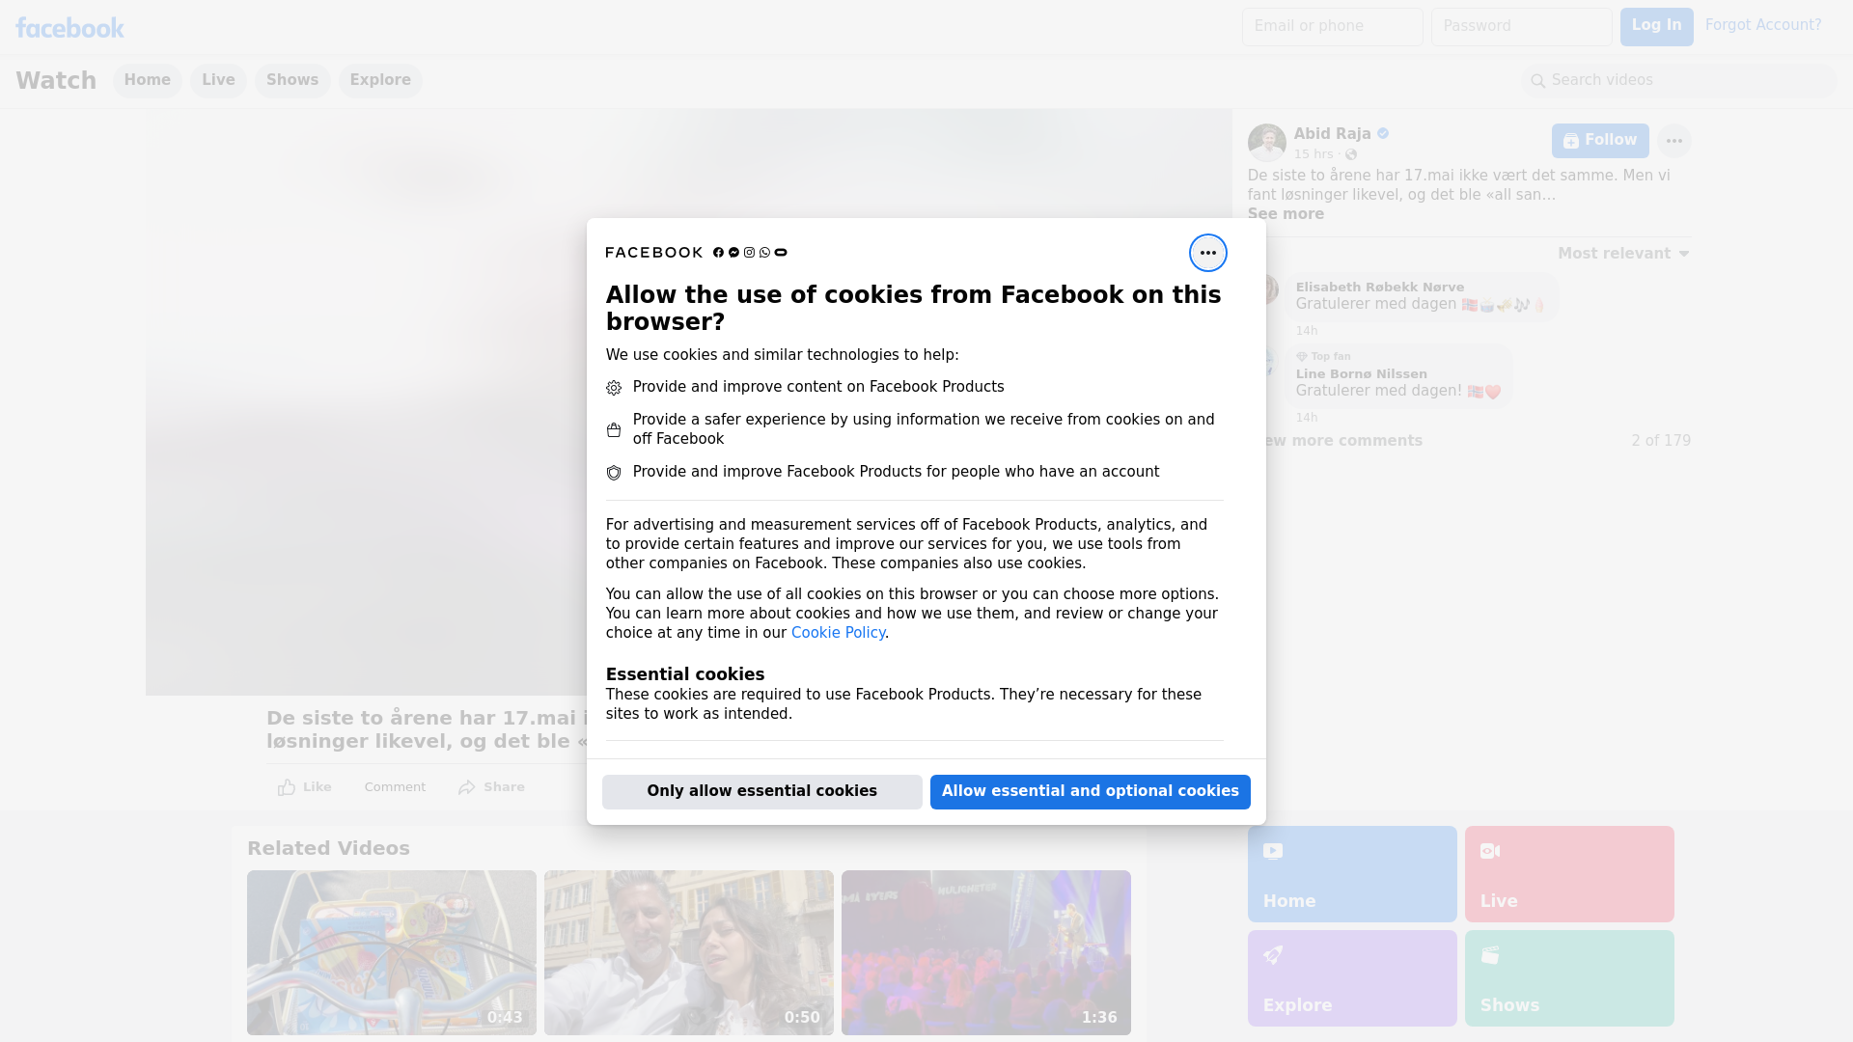Open the Watch Home tab
This screenshot has width=1853, height=1042.
[x=147, y=81]
